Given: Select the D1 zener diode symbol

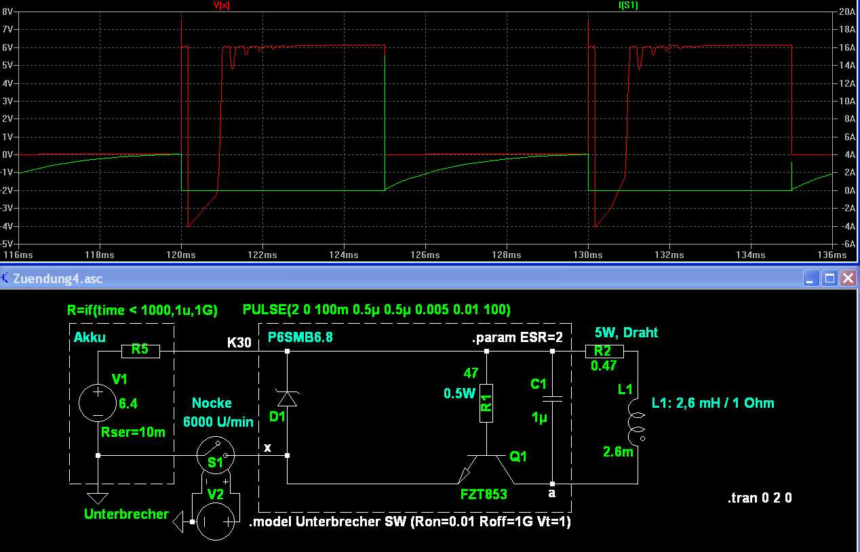Looking at the screenshot, I should [x=287, y=401].
